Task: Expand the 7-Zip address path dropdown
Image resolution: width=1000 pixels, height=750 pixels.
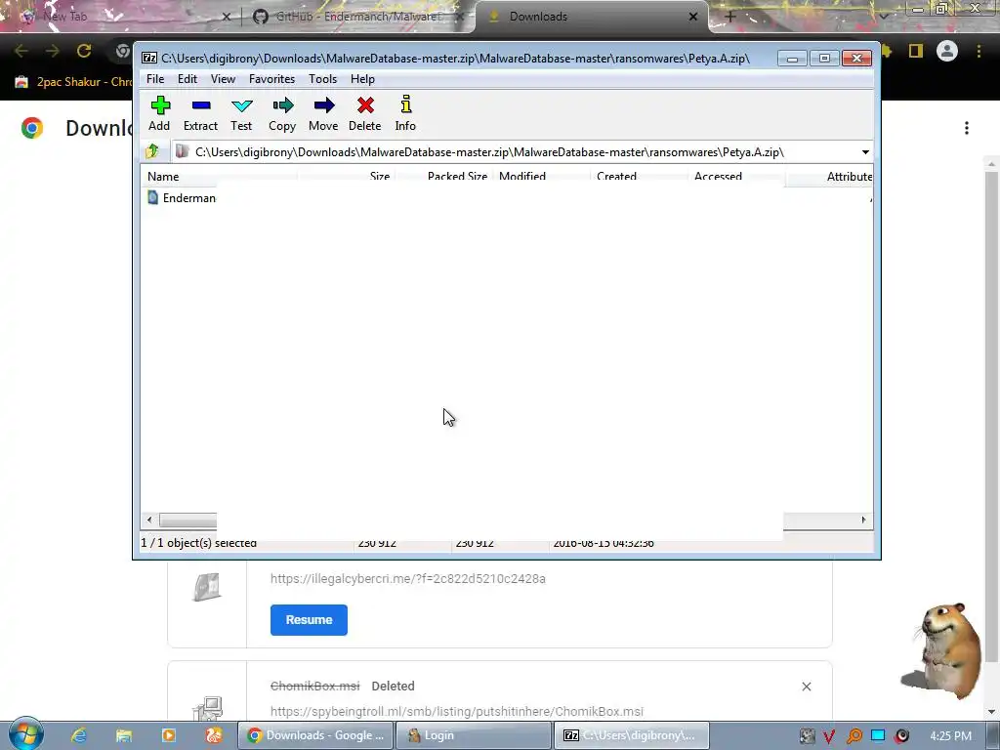Action: pyautogui.click(x=865, y=152)
